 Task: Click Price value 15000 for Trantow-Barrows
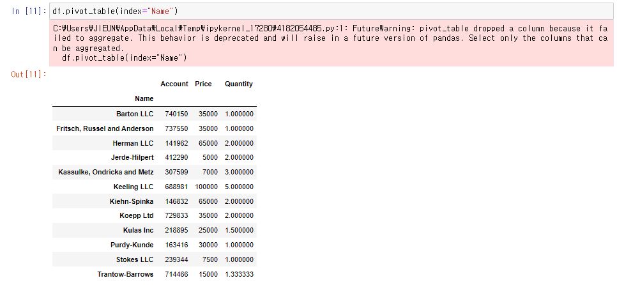(208, 274)
